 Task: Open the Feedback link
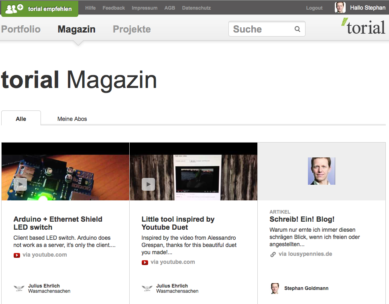click(114, 8)
